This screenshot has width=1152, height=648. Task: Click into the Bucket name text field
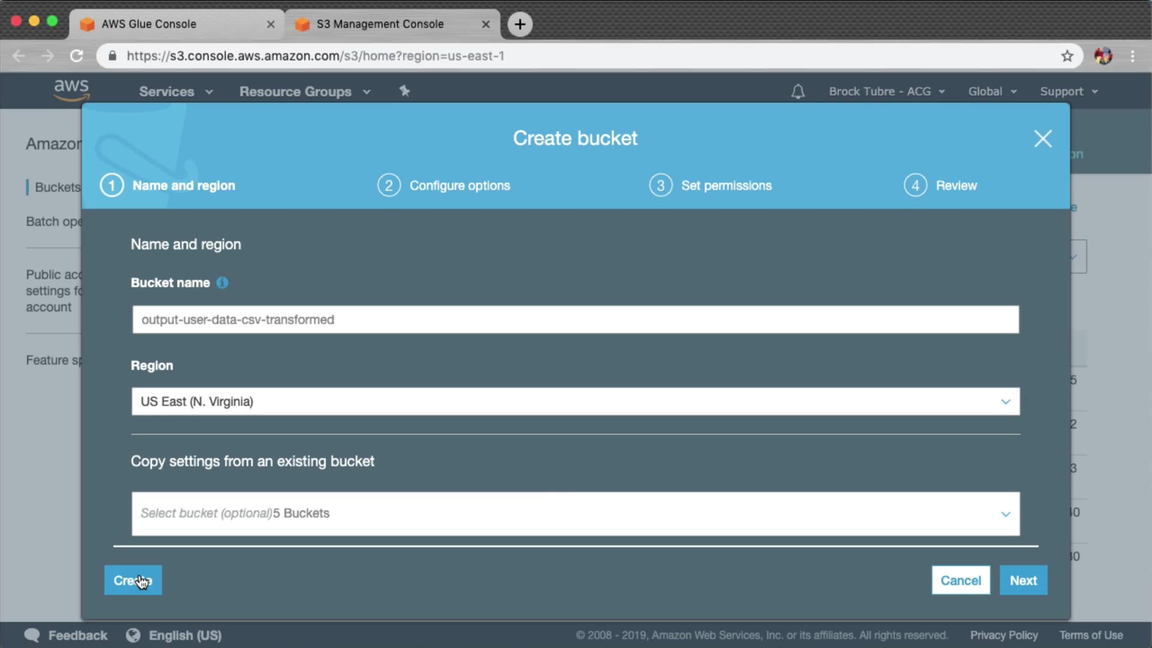pos(575,320)
